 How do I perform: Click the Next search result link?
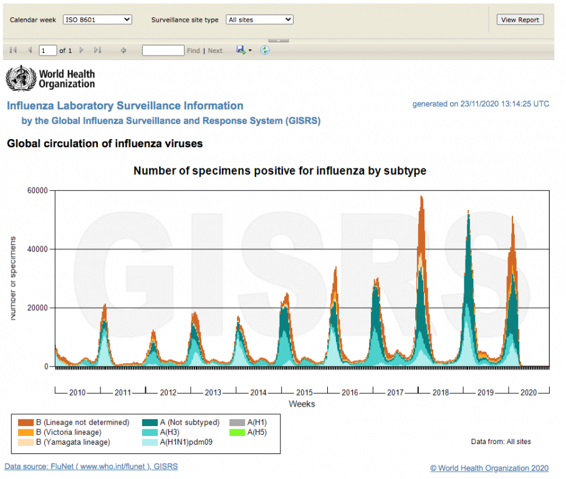click(215, 51)
